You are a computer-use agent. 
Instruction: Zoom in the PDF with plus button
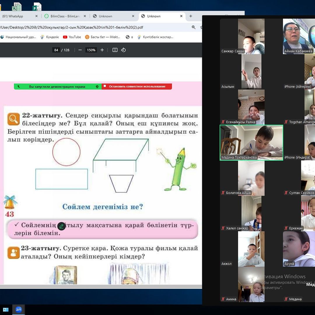click(102, 50)
